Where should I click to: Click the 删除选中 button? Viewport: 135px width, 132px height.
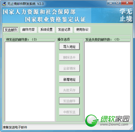click(69, 57)
